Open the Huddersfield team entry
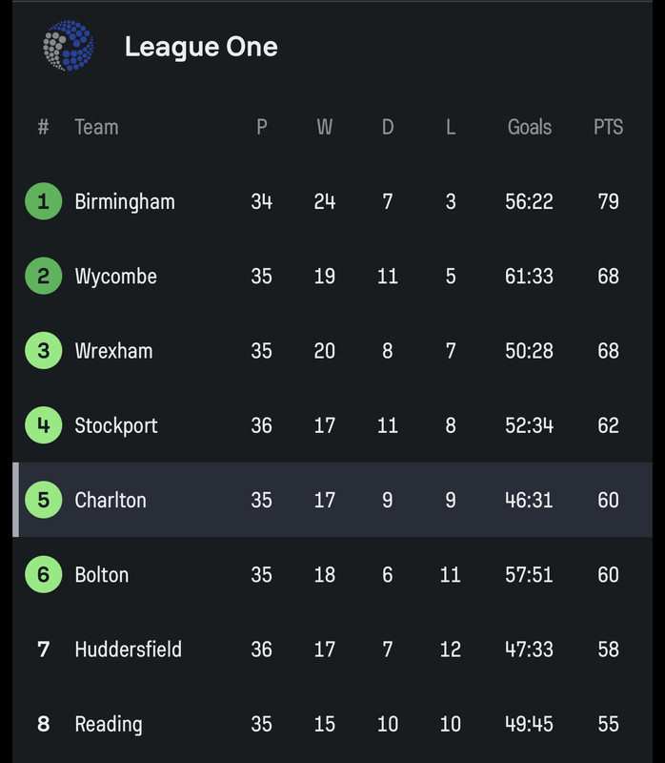Screen dimensions: 665x763 129,650
